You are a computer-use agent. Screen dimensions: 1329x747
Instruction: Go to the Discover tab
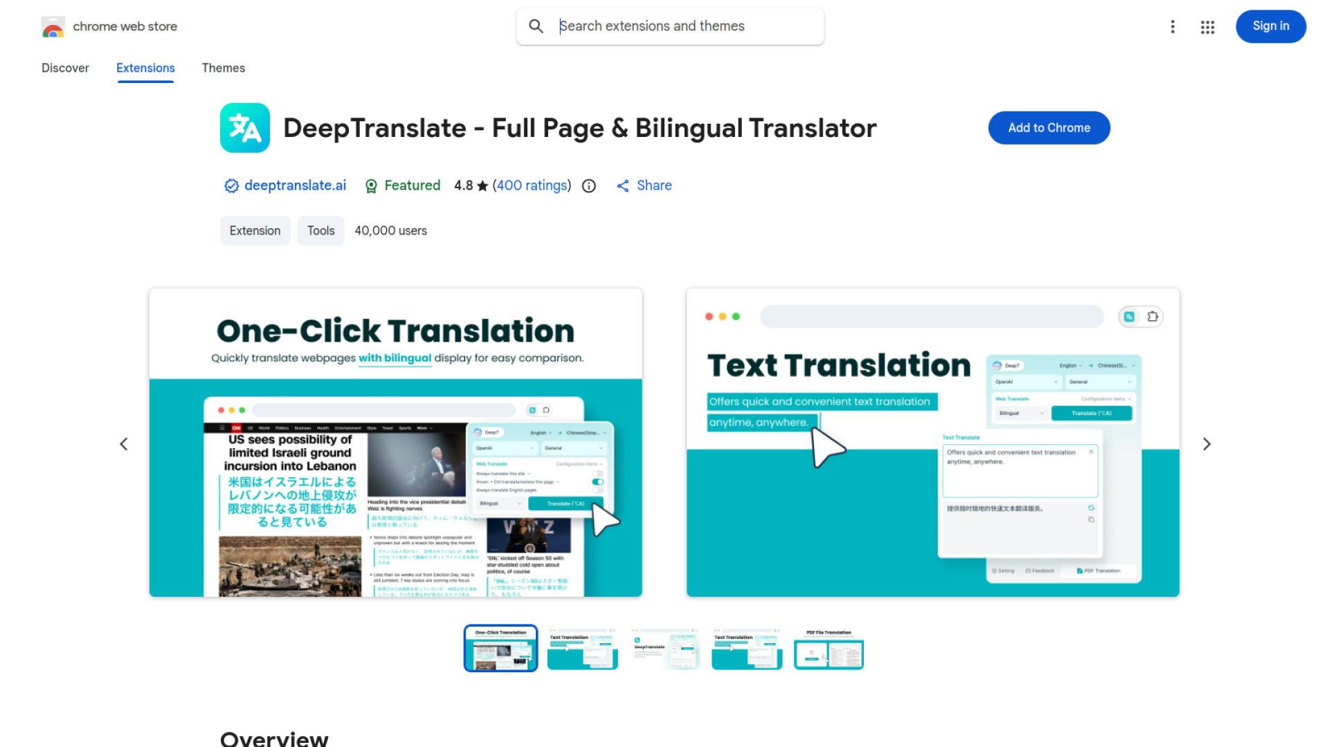[65, 68]
